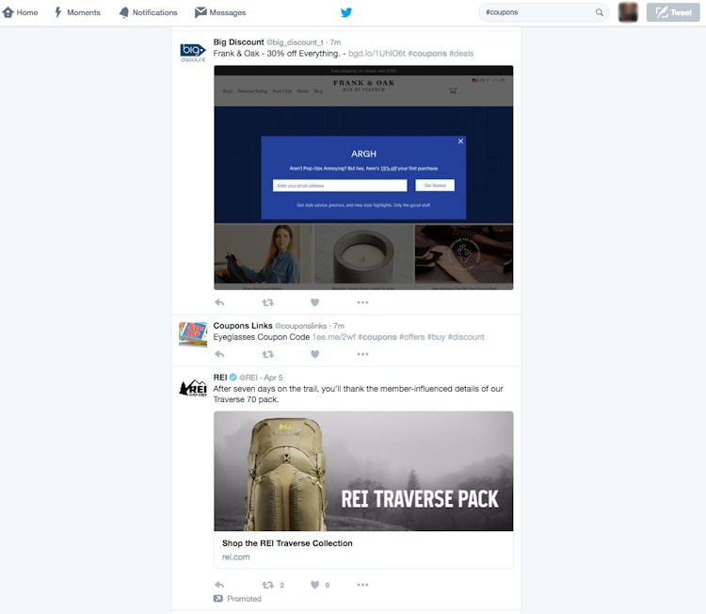Like the Big Discount tweet

[x=314, y=302]
